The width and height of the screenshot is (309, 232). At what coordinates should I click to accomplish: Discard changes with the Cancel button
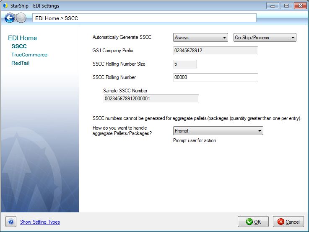288,222
